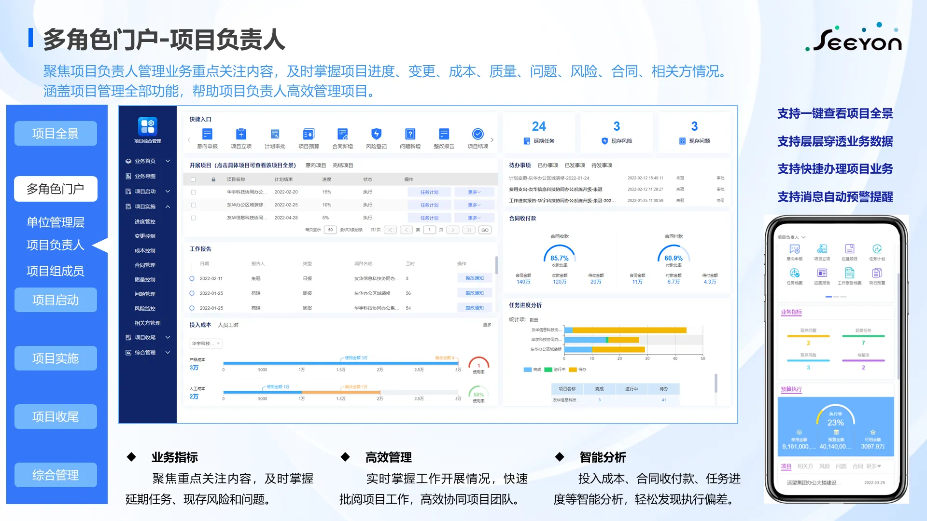This screenshot has height=521, width=927.
Task: Open 更多 dropdown for the 15% project
Action: 474,192
